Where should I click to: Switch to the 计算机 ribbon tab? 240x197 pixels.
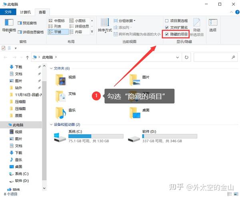pos(26,12)
